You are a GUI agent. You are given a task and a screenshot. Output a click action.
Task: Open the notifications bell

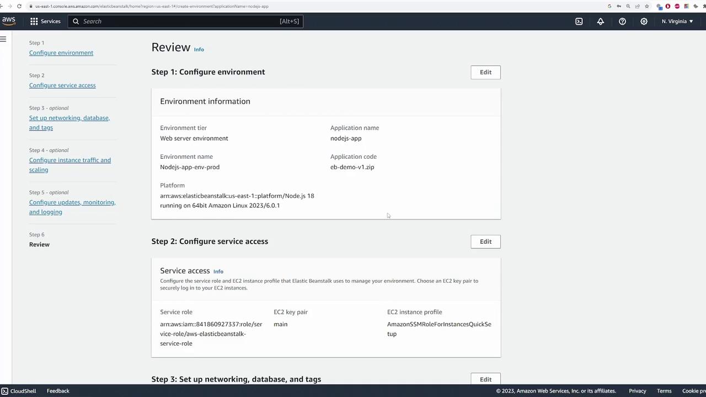[x=601, y=21]
